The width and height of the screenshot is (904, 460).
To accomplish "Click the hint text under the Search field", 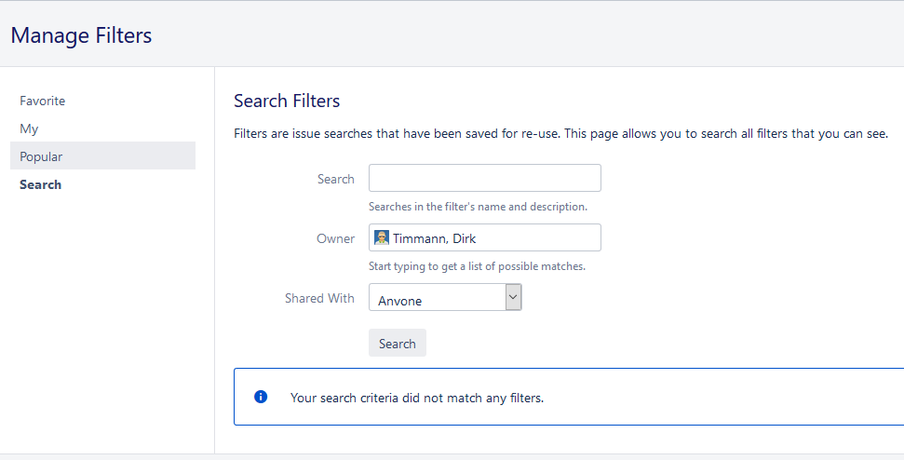I will [x=478, y=207].
